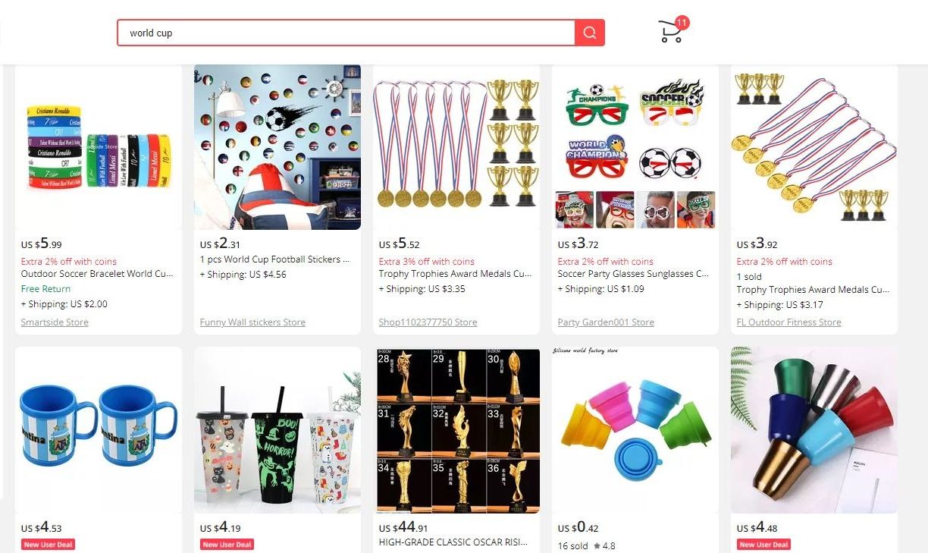
Task: Click Soccer Party Glasses Sunglasses title
Action: pos(633,274)
